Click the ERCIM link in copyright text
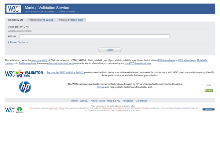The height and width of the screenshot is (154, 220). pyautogui.click(x=61, y=108)
